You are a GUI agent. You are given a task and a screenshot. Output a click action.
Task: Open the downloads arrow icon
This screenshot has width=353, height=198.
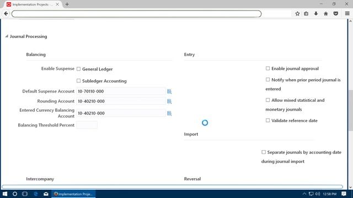(316, 14)
